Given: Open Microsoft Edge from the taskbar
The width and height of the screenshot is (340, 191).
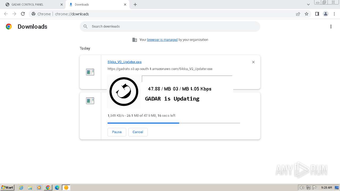Looking at the screenshot, I should click(x=57, y=188).
